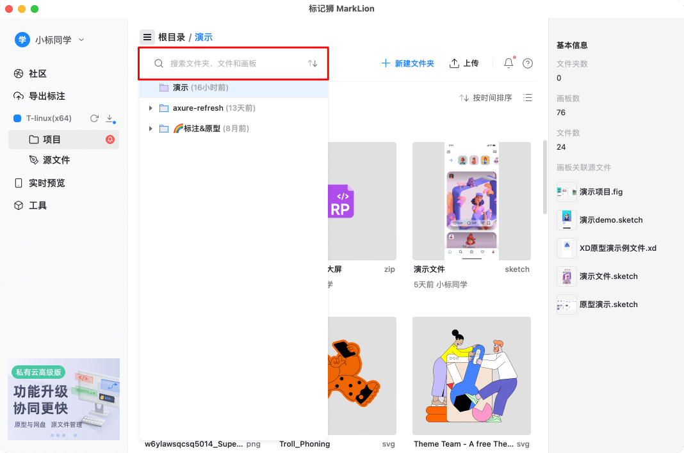684x453 pixels.
Task: Toggle the list view layout icon
Action: coord(527,97)
